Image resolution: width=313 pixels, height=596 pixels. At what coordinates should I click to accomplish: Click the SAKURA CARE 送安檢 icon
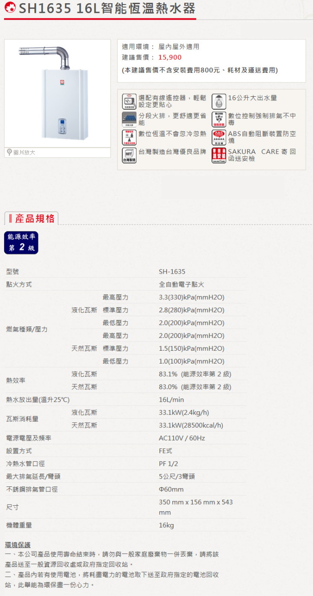(x=219, y=155)
